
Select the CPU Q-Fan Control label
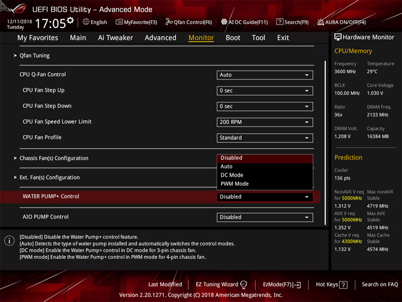tap(42, 74)
